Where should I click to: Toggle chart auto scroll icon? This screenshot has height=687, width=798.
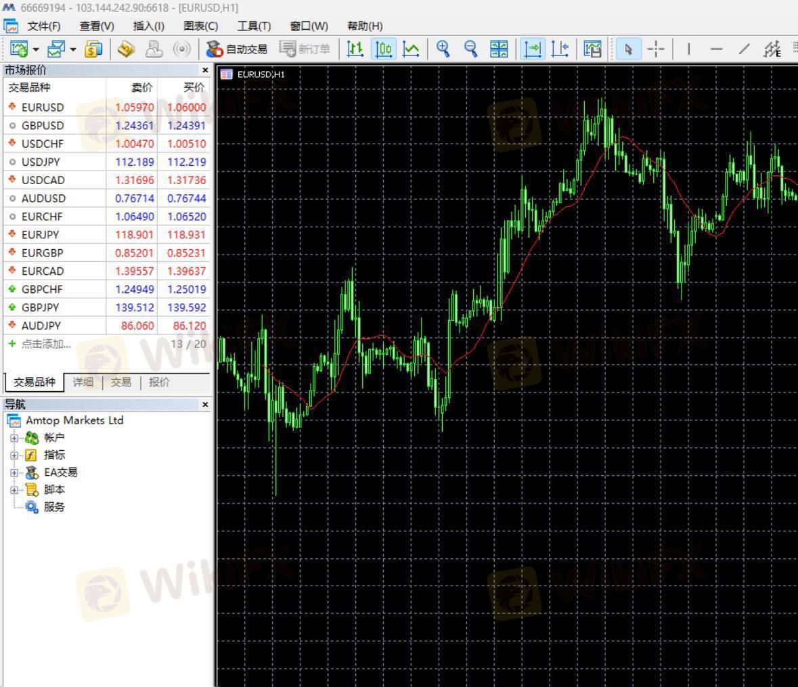click(533, 49)
